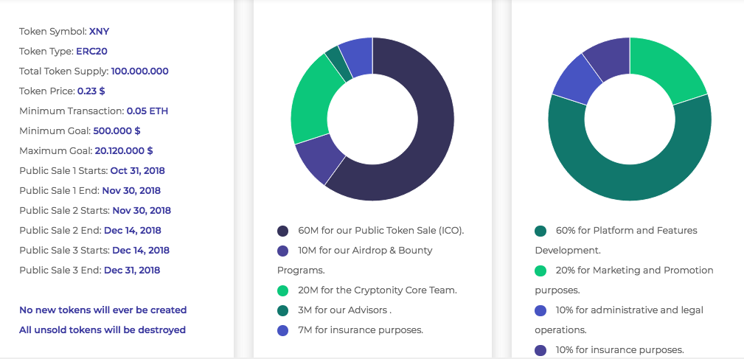This screenshot has width=744, height=359.
Task: Click the teal 60% Platform and Features legend dot
Action: click(x=540, y=231)
